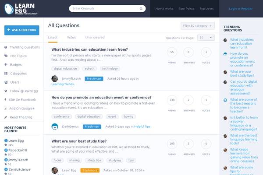The image size is (263, 175).
Task: Switch to the Unanswered tab
Action: click(95, 37)
